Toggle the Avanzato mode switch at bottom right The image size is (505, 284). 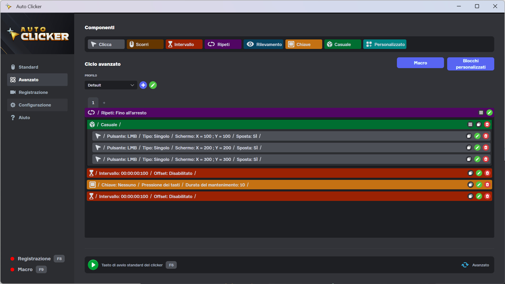coord(465,265)
